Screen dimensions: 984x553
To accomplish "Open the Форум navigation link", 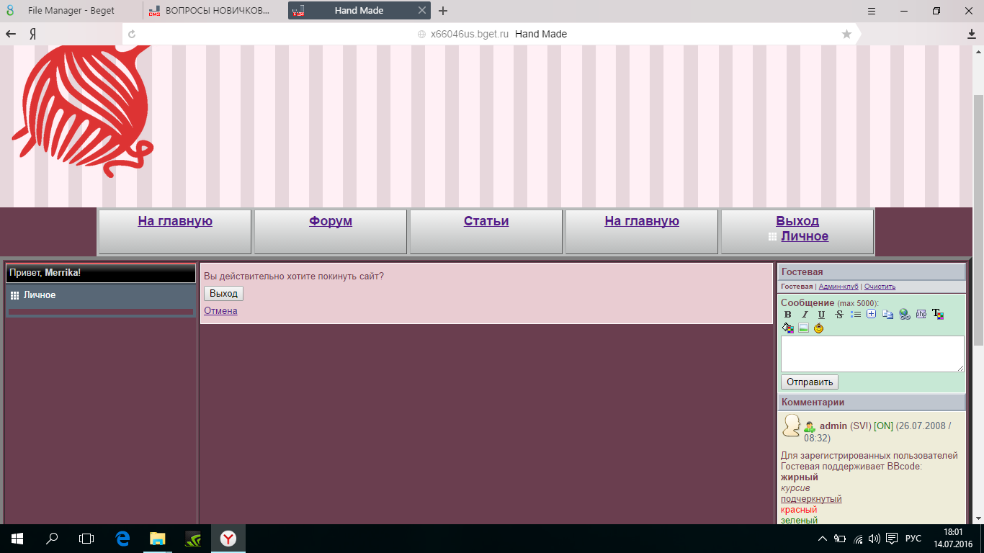I will pos(331,221).
